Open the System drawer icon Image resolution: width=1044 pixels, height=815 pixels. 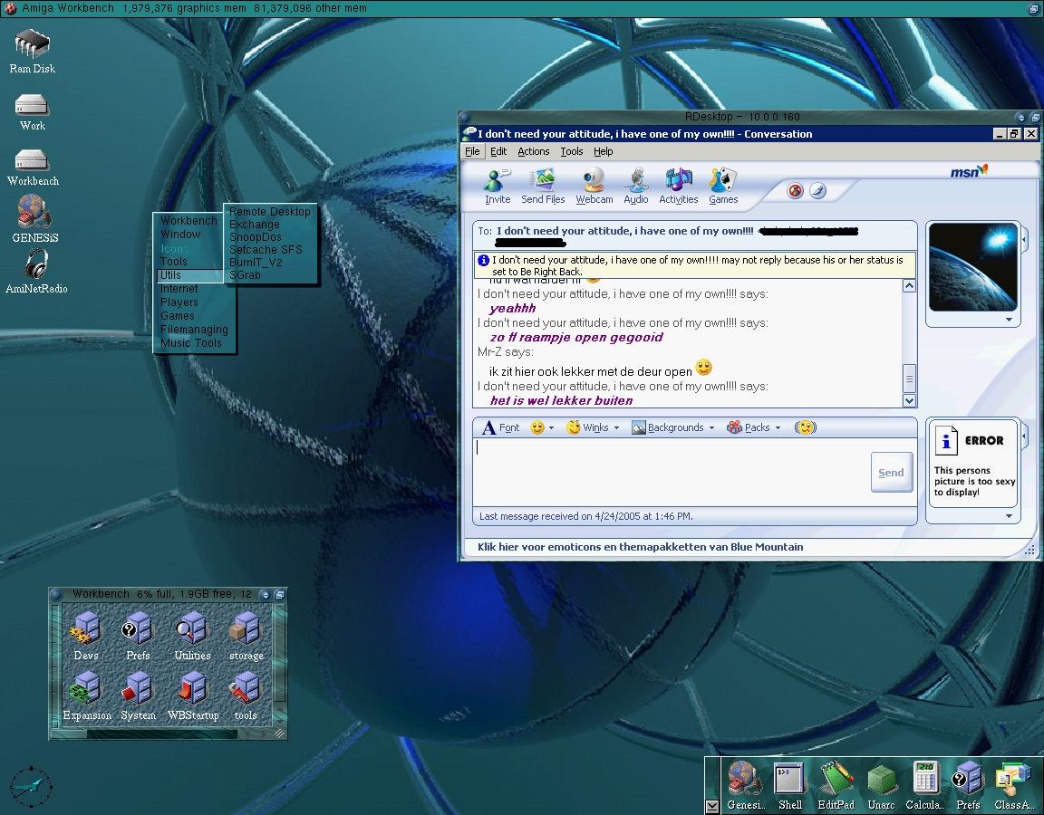pyautogui.click(x=138, y=695)
